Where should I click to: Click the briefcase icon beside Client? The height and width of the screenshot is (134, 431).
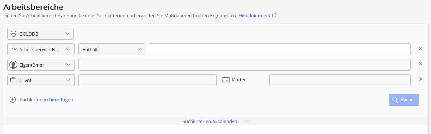pyautogui.click(x=13, y=80)
